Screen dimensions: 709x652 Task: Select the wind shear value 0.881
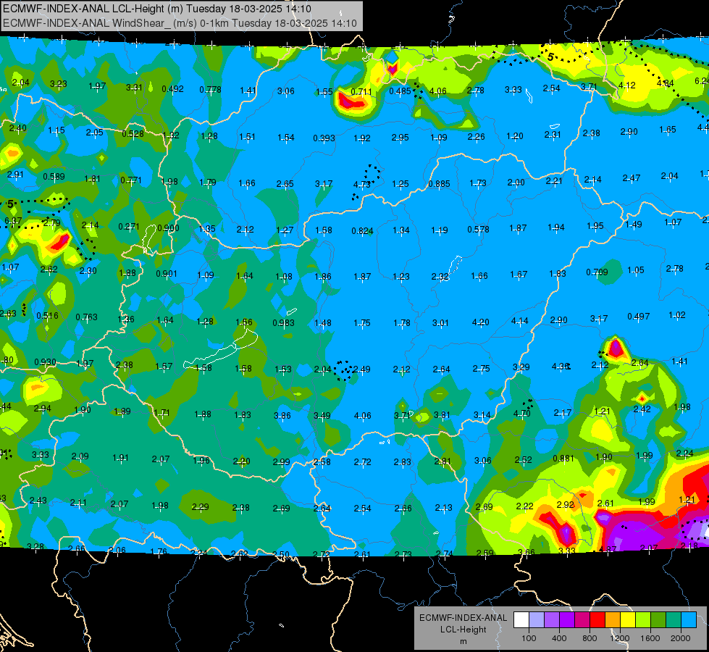(x=563, y=459)
